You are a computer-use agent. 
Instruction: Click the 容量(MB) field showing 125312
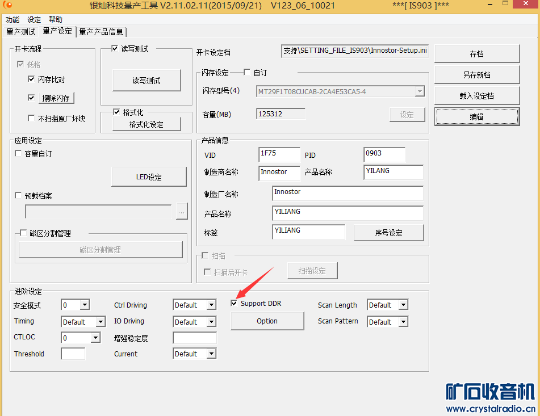[x=281, y=114]
